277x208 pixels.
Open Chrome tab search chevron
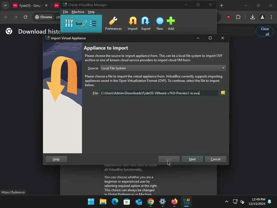[x=5, y=5]
